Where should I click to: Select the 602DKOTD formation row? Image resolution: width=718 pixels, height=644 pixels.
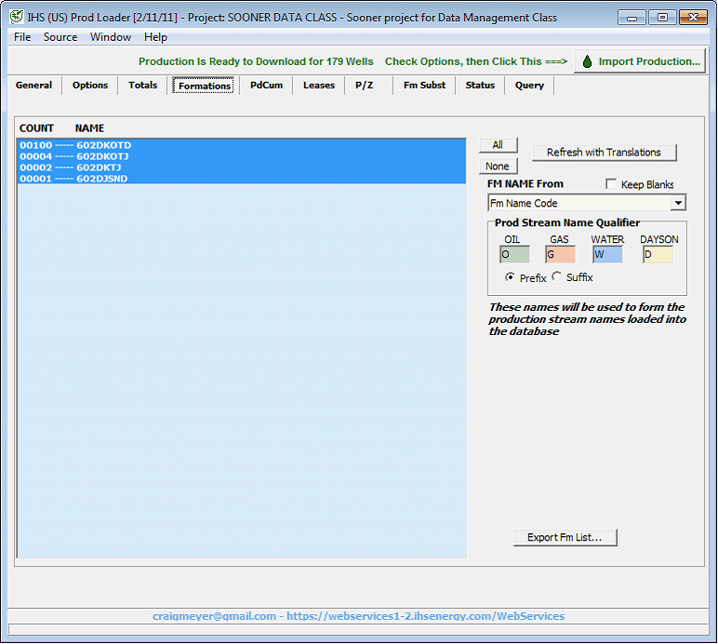(103, 146)
